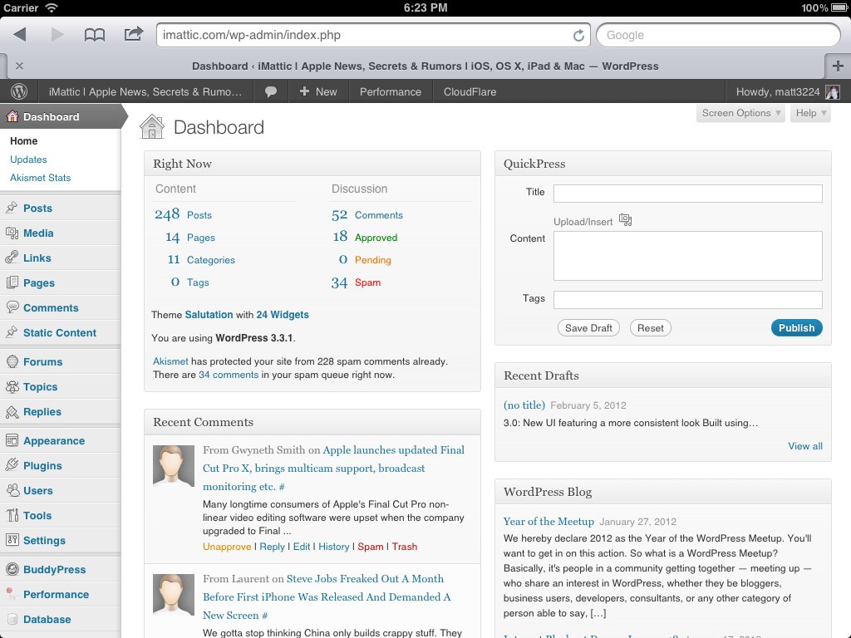Click the Plugins plug icon in sidebar
The width and height of the screenshot is (851, 638).
(12, 465)
